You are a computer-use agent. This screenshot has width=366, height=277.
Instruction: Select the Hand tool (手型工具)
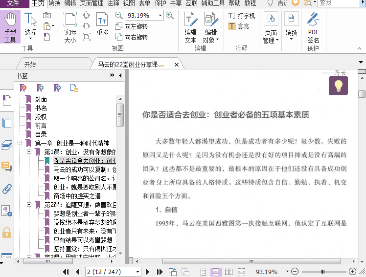(10, 27)
